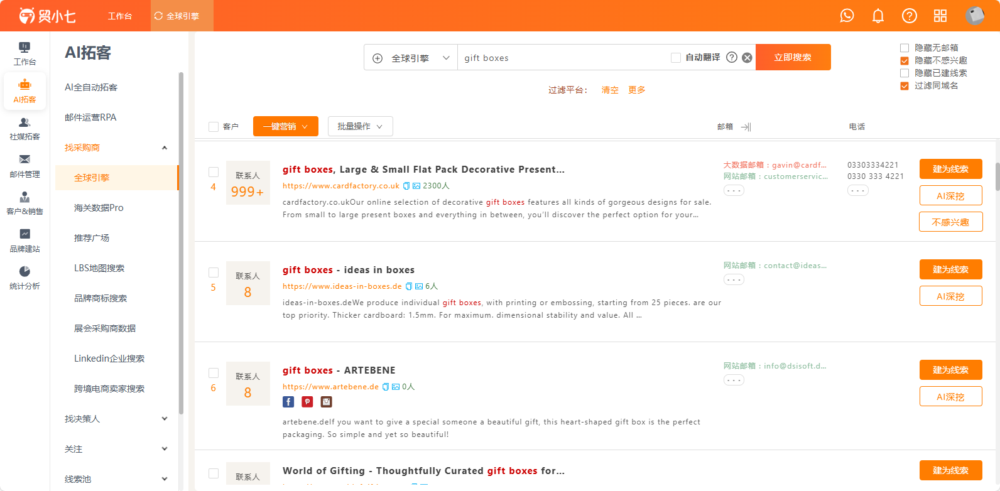This screenshot has height=491, width=1000.
Task: Click 更多 next to platform filters
Action: (x=637, y=90)
